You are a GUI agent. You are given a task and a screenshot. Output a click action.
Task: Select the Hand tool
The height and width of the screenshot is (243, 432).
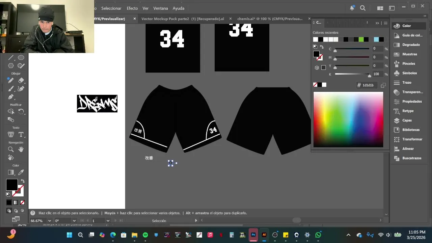[x=21, y=149]
